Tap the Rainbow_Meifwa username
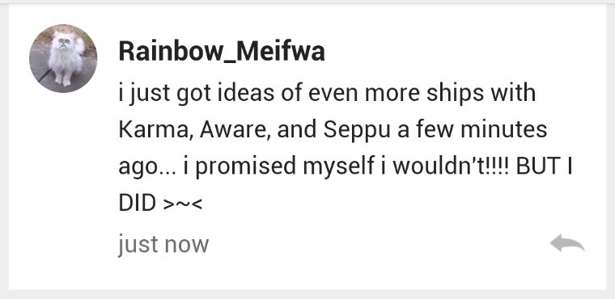The height and width of the screenshot is (299, 615). (x=222, y=52)
